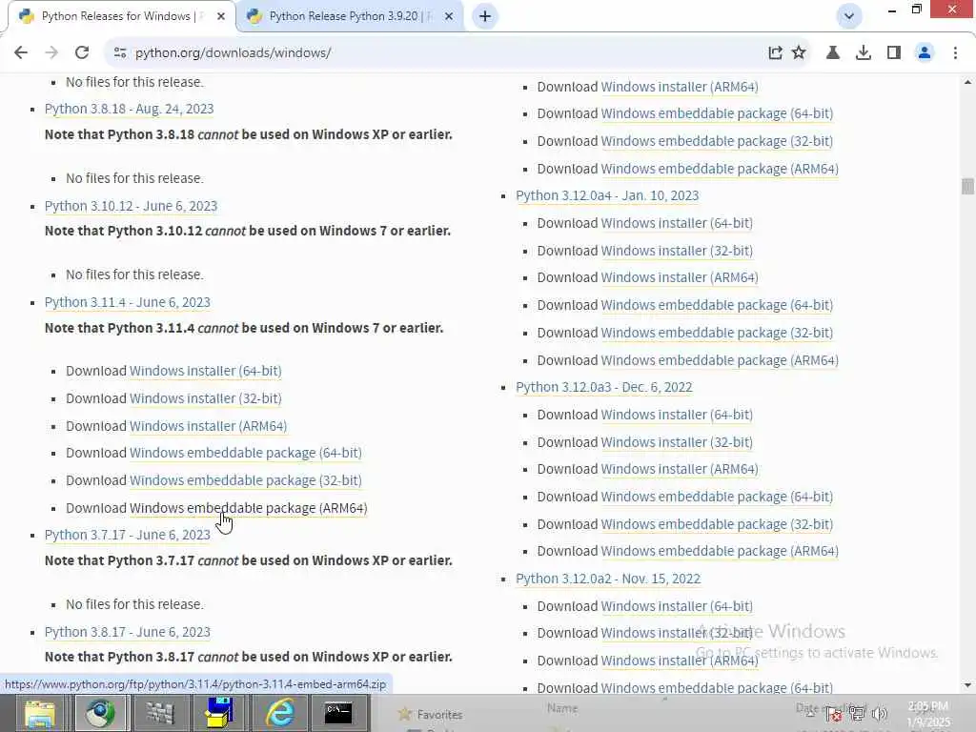
Task: Share this page via the share icon
Action: [775, 53]
